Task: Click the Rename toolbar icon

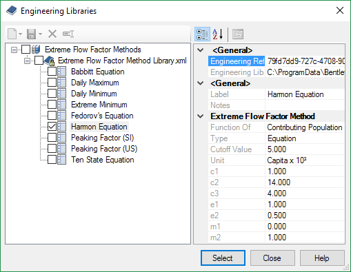Action: click(x=68, y=34)
